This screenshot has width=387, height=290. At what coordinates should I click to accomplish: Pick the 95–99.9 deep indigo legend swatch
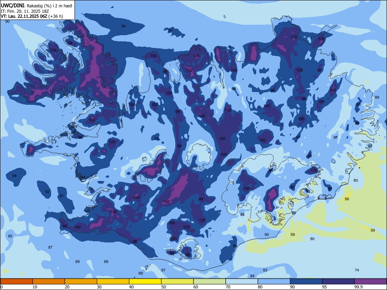tap(338, 281)
